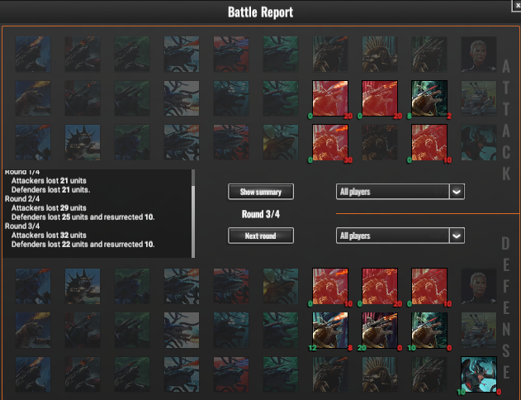
Task: Select the attacker red unit showing 0 and 30
Action: point(330,143)
